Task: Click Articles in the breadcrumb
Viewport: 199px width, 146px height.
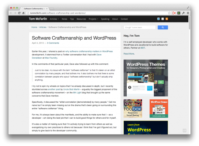Action: [x=43, y=27]
